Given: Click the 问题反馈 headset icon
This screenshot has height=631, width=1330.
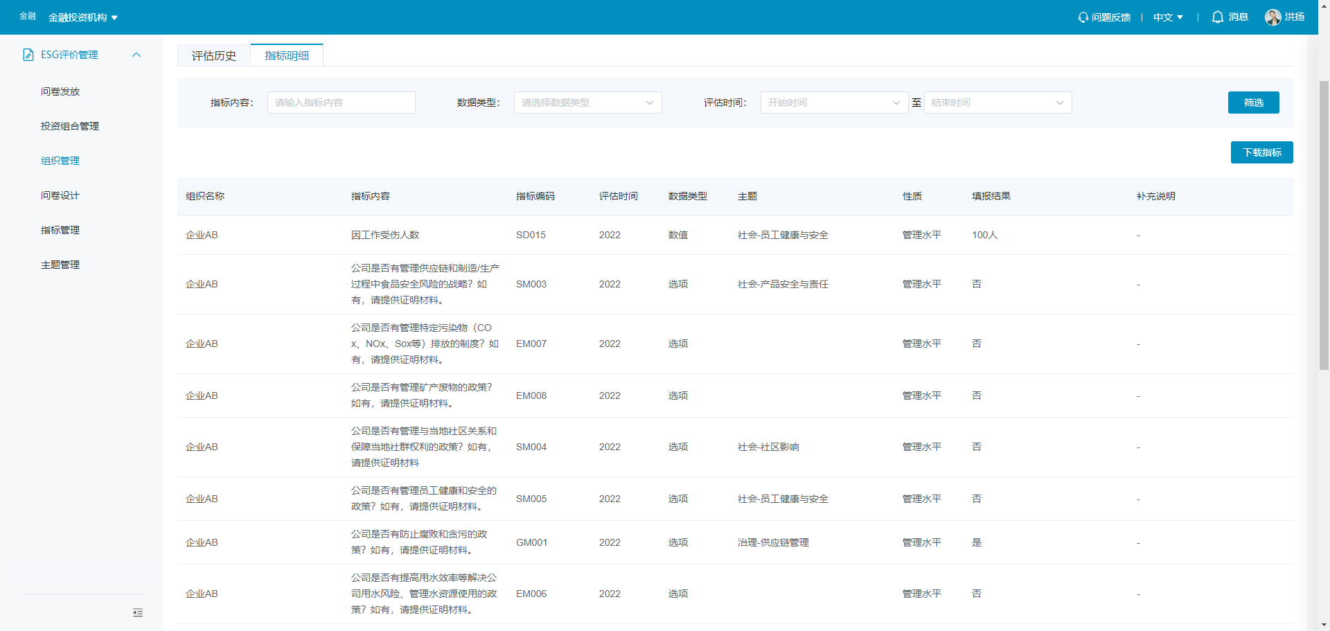Looking at the screenshot, I should point(1083,17).
